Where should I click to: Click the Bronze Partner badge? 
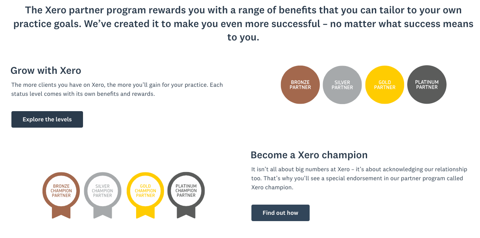point(300,85)
